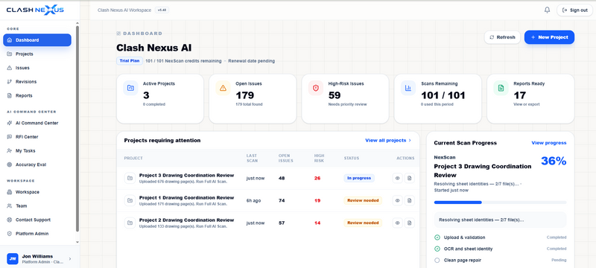This screenshot has width=596, height=268.
Task: Open report icon for Project 3 row
Action: (409, 178)
